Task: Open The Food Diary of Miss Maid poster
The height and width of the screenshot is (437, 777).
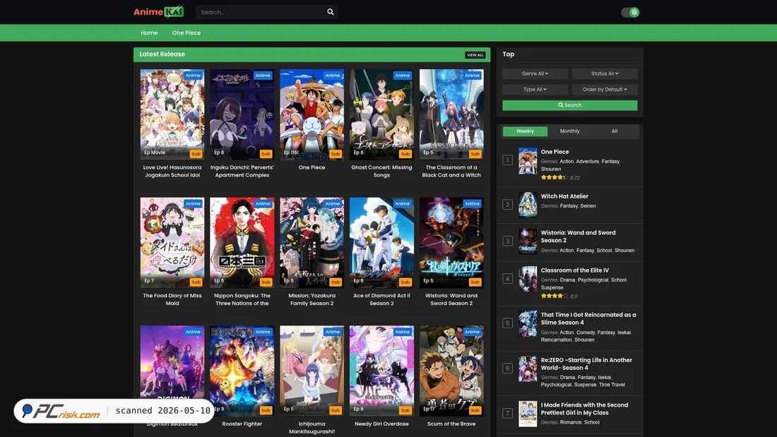Action: click(x=172, y=243)
